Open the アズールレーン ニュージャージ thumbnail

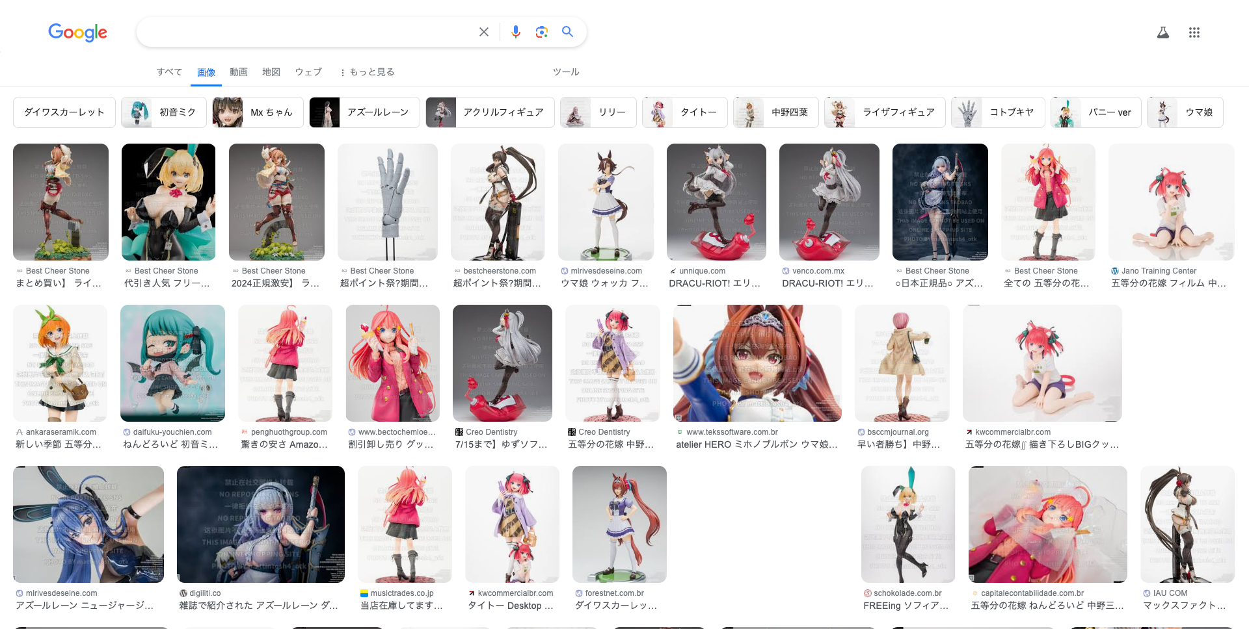88,524
